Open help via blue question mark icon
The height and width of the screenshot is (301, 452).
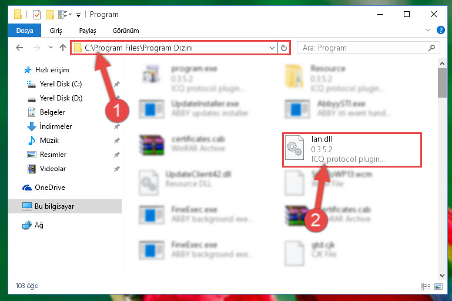click(x=440, y=30)
